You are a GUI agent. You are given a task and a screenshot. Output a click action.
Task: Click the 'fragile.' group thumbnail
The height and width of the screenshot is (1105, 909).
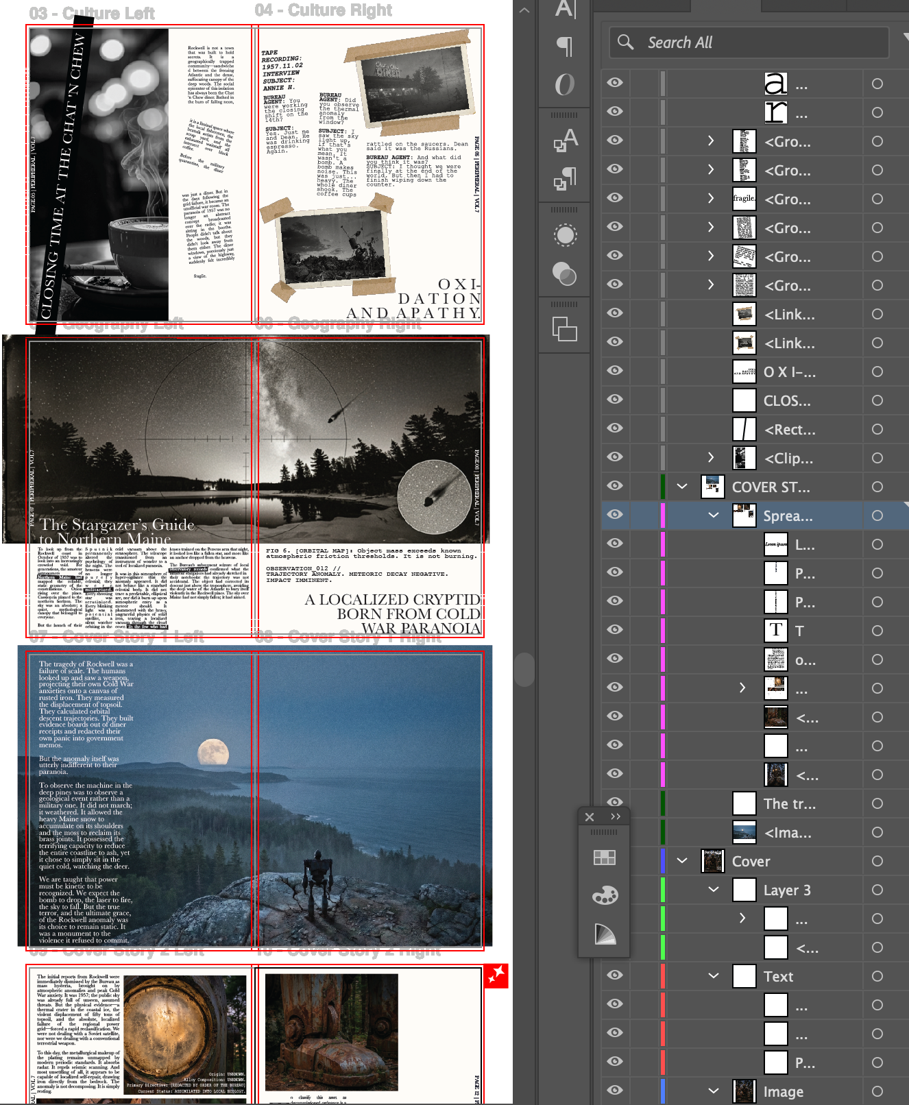[744, 199]
